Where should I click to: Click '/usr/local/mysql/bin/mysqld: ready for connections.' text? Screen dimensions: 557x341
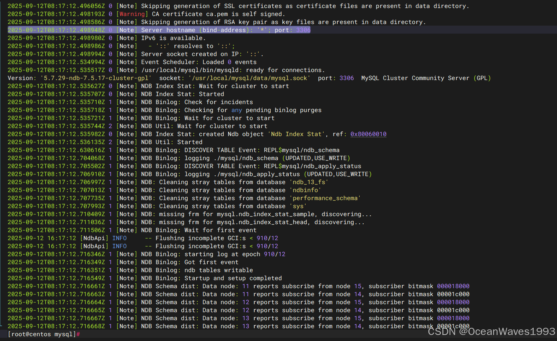pos(233,70)
